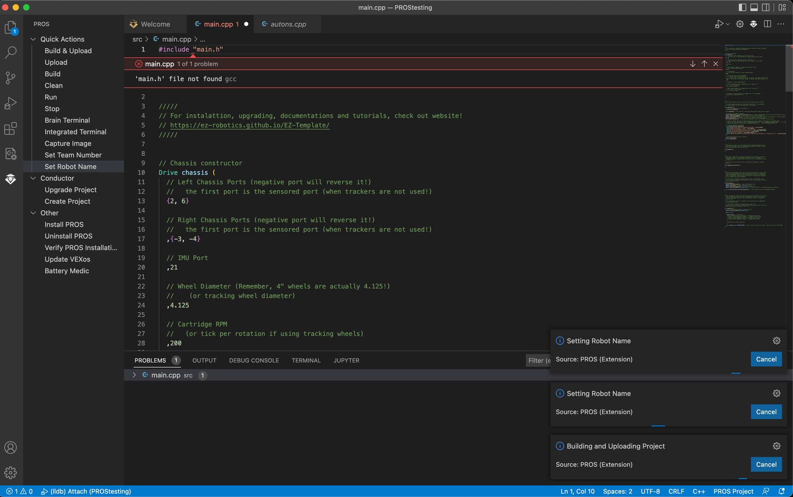793x497 pixels.
Task: Open the JUPYTER panel tab
Action: coord(346,361)
